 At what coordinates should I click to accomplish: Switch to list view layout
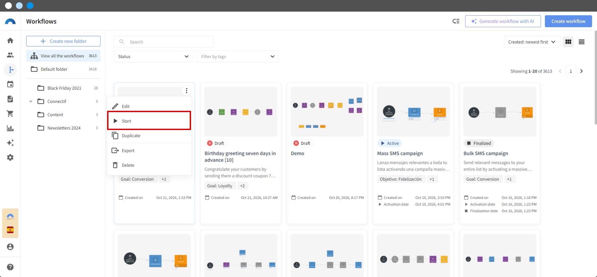pyautogui.click(x=581, y=42)
